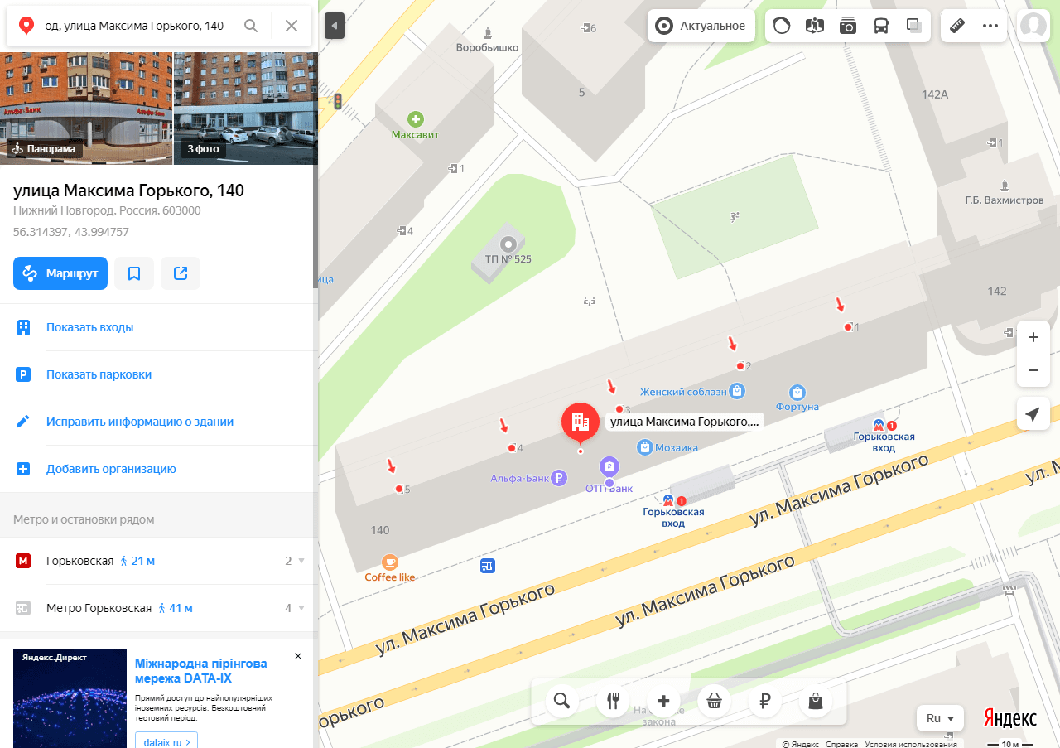Open the map layers switcher
Image resolution: width=1060 pixels, height=748 pixels.
click(914, 26)
